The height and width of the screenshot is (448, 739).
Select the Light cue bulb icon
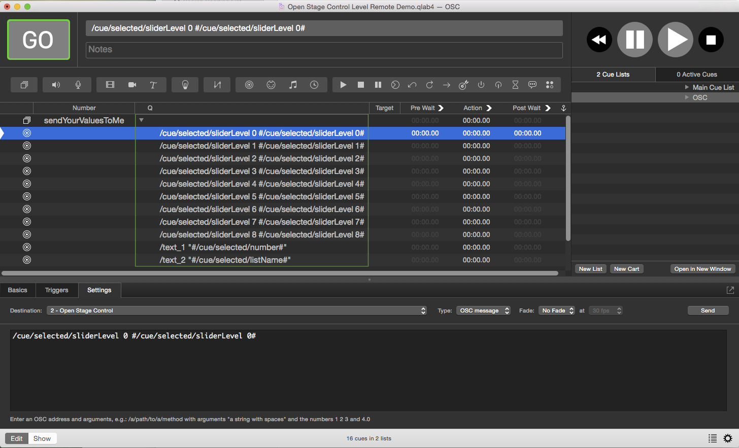(185, 85)
